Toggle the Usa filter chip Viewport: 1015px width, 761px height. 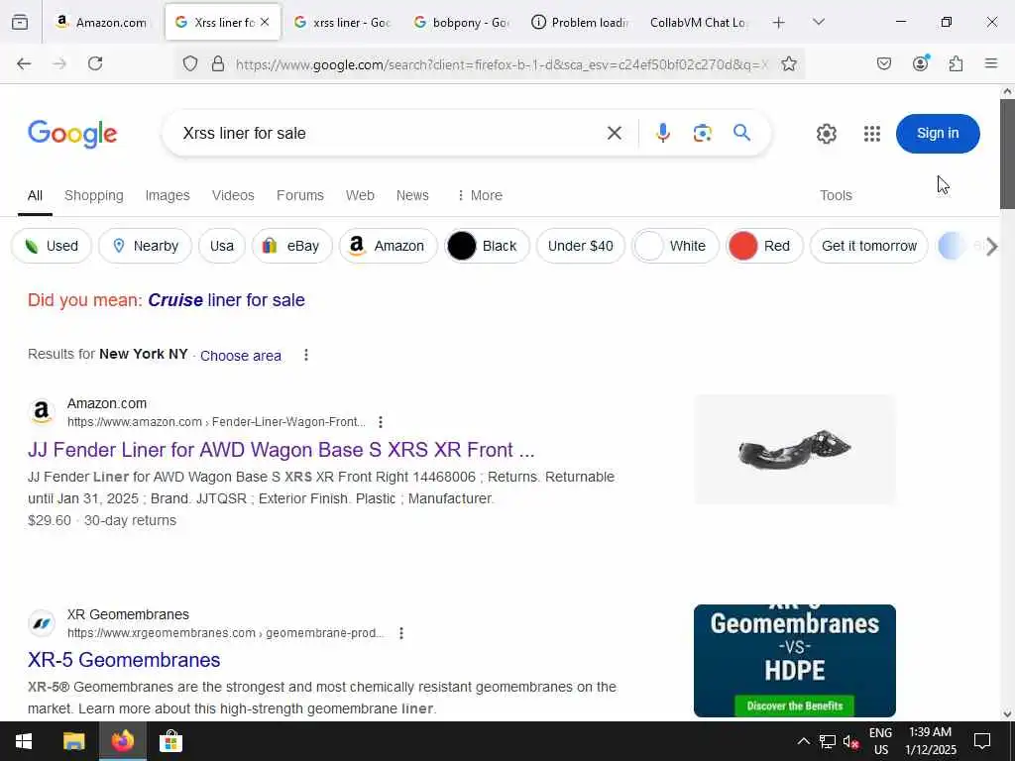221,246
